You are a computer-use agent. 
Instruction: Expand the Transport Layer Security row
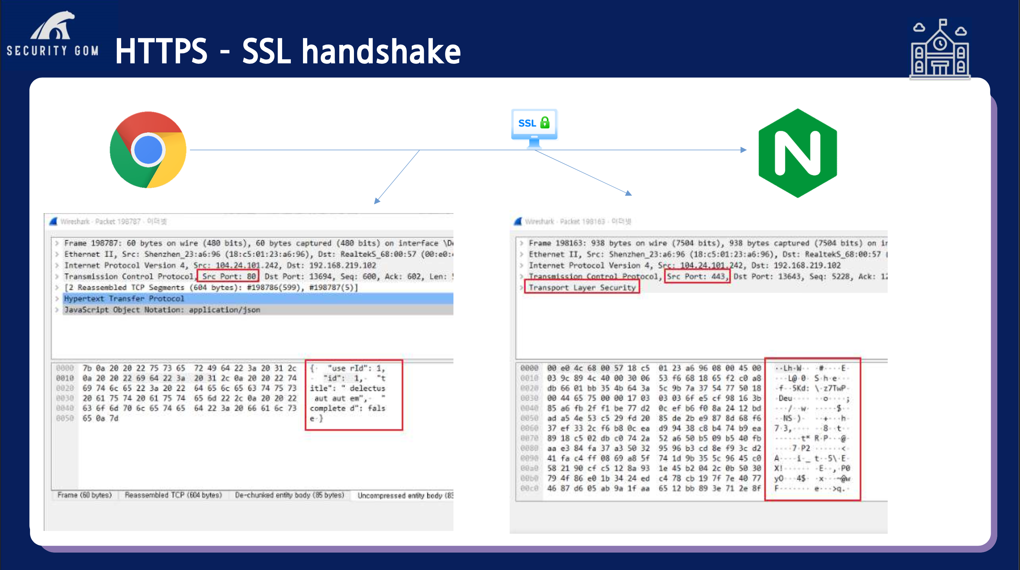point(521,287)
